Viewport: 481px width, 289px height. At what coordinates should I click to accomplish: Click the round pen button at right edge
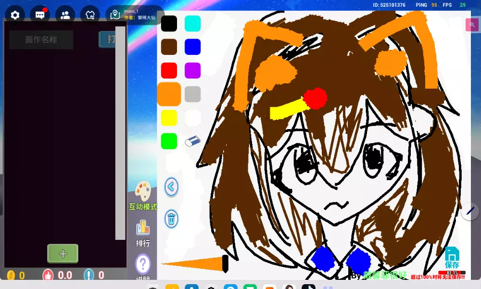tap(470, 211)
